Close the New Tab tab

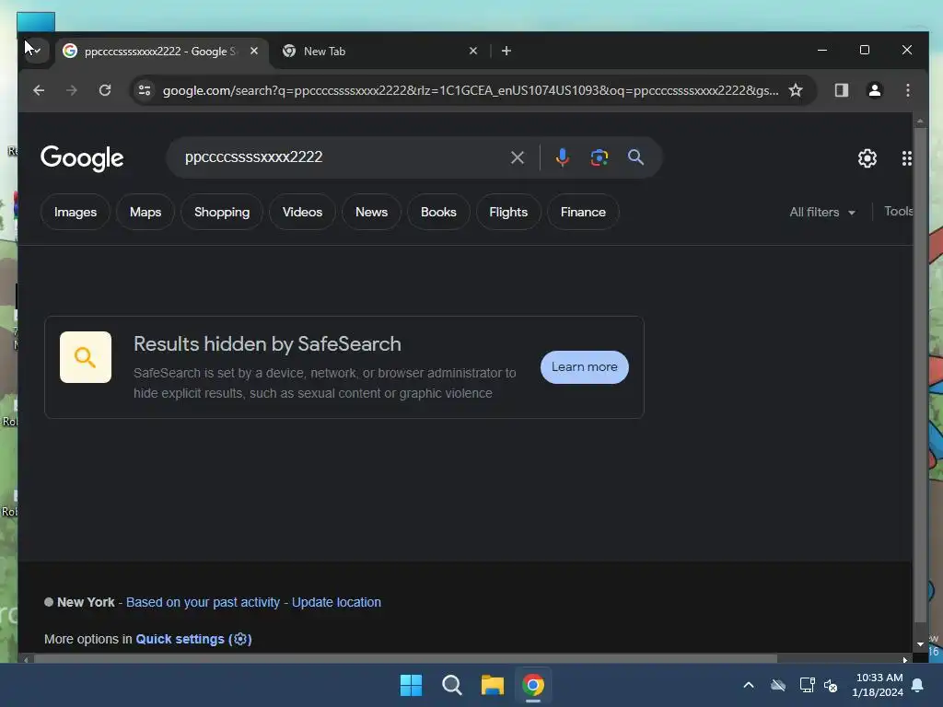[x=473, y=52]
